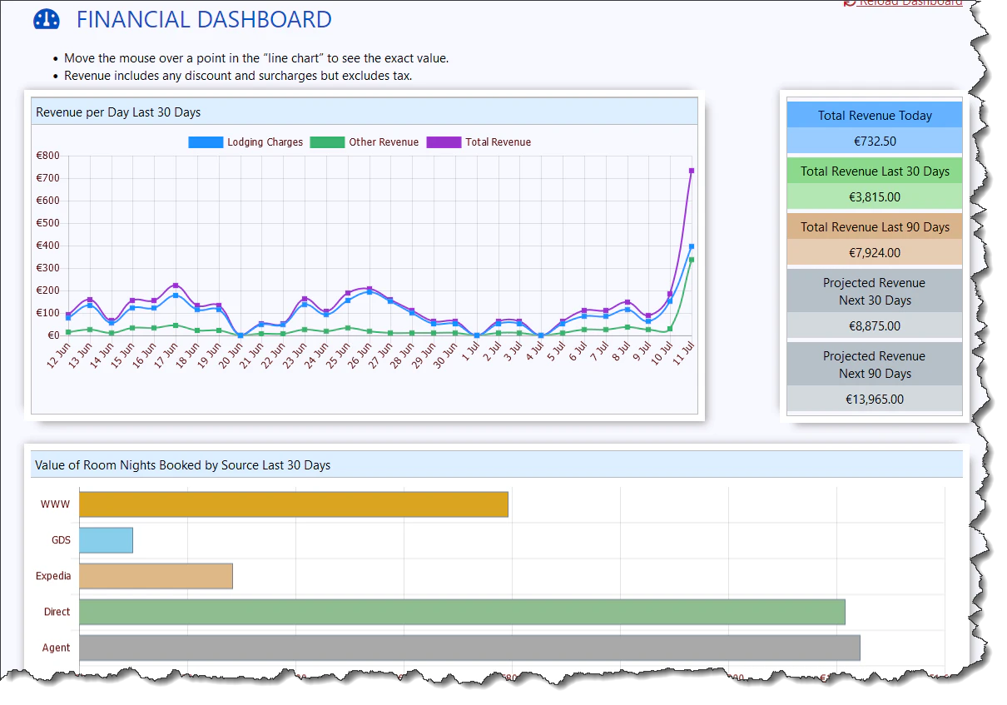Screen dimensions: 1007x705
Task: Click the Projected Revenue Next 90 Days value
Action: (874, 399)
